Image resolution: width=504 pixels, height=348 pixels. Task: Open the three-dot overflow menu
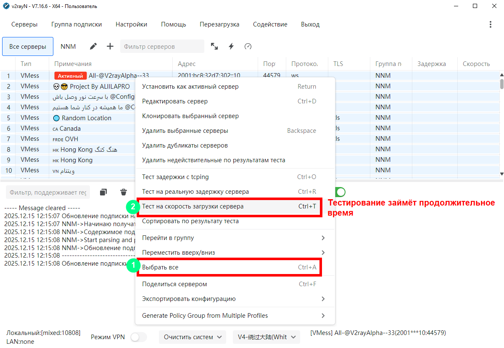point(490,24)
